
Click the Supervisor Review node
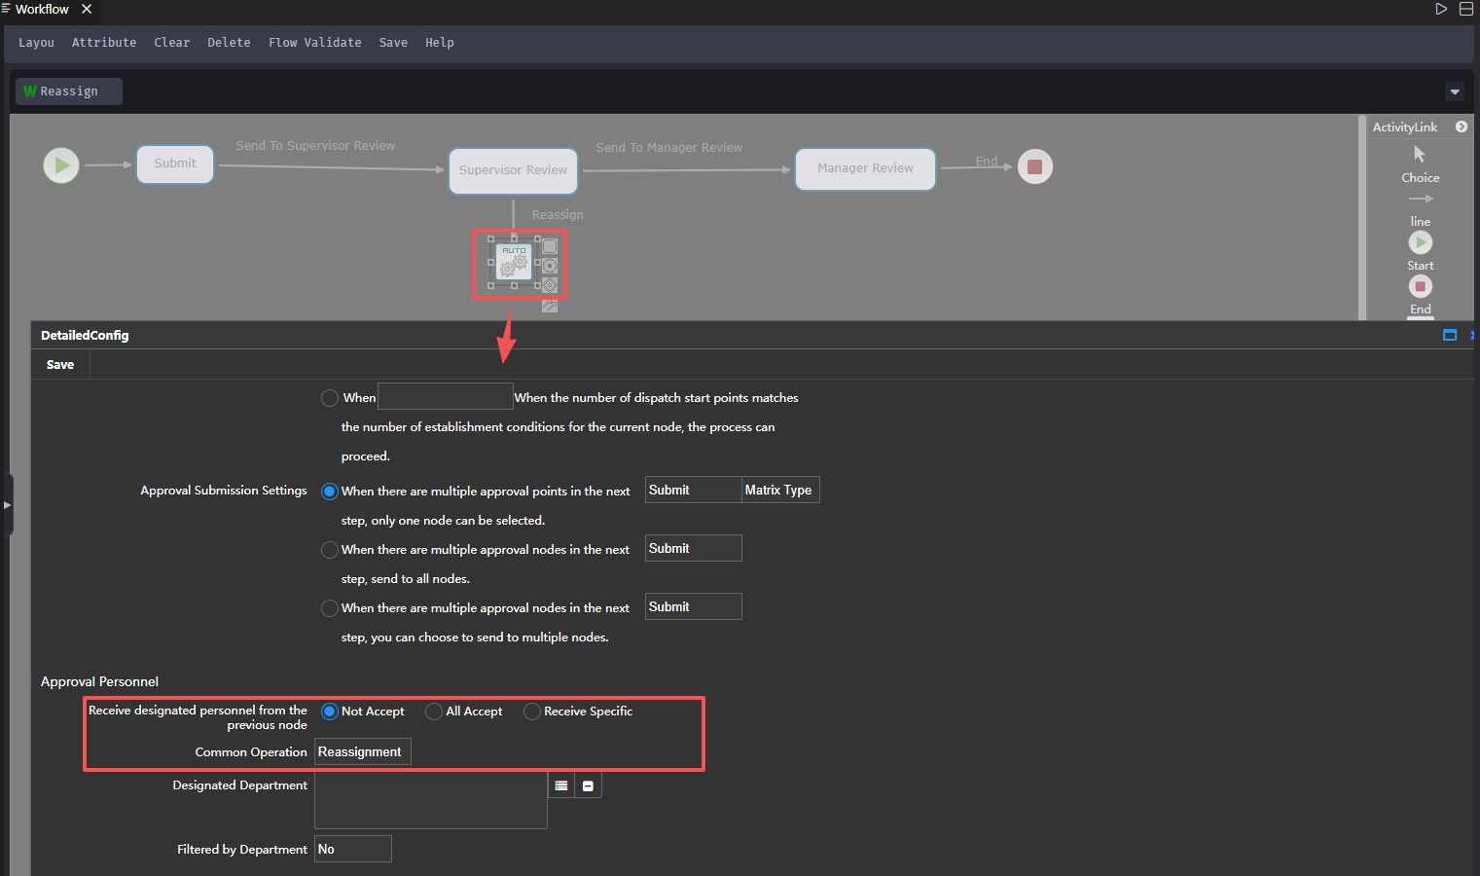(513, 170)
